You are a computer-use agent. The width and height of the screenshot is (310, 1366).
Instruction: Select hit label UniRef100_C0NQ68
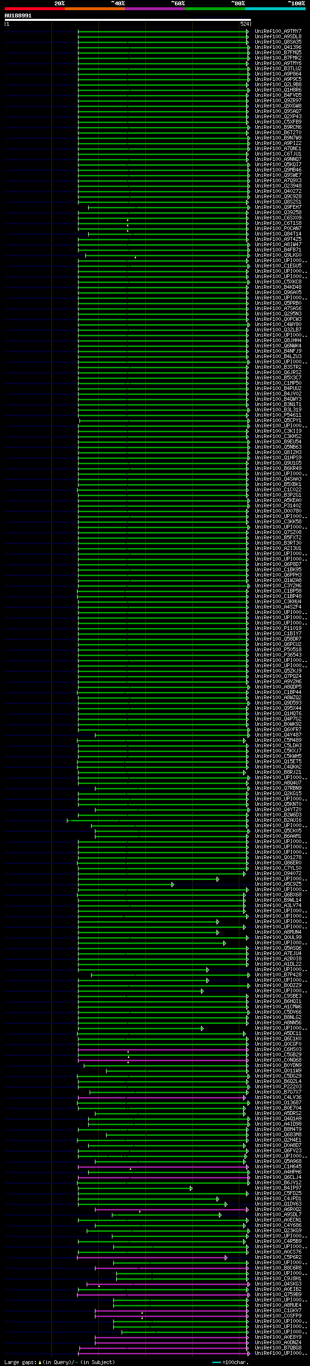click(x=278, y=1060)
